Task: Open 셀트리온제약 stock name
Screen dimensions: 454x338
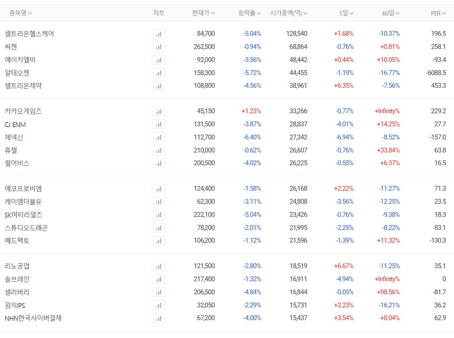Action: 23,86
